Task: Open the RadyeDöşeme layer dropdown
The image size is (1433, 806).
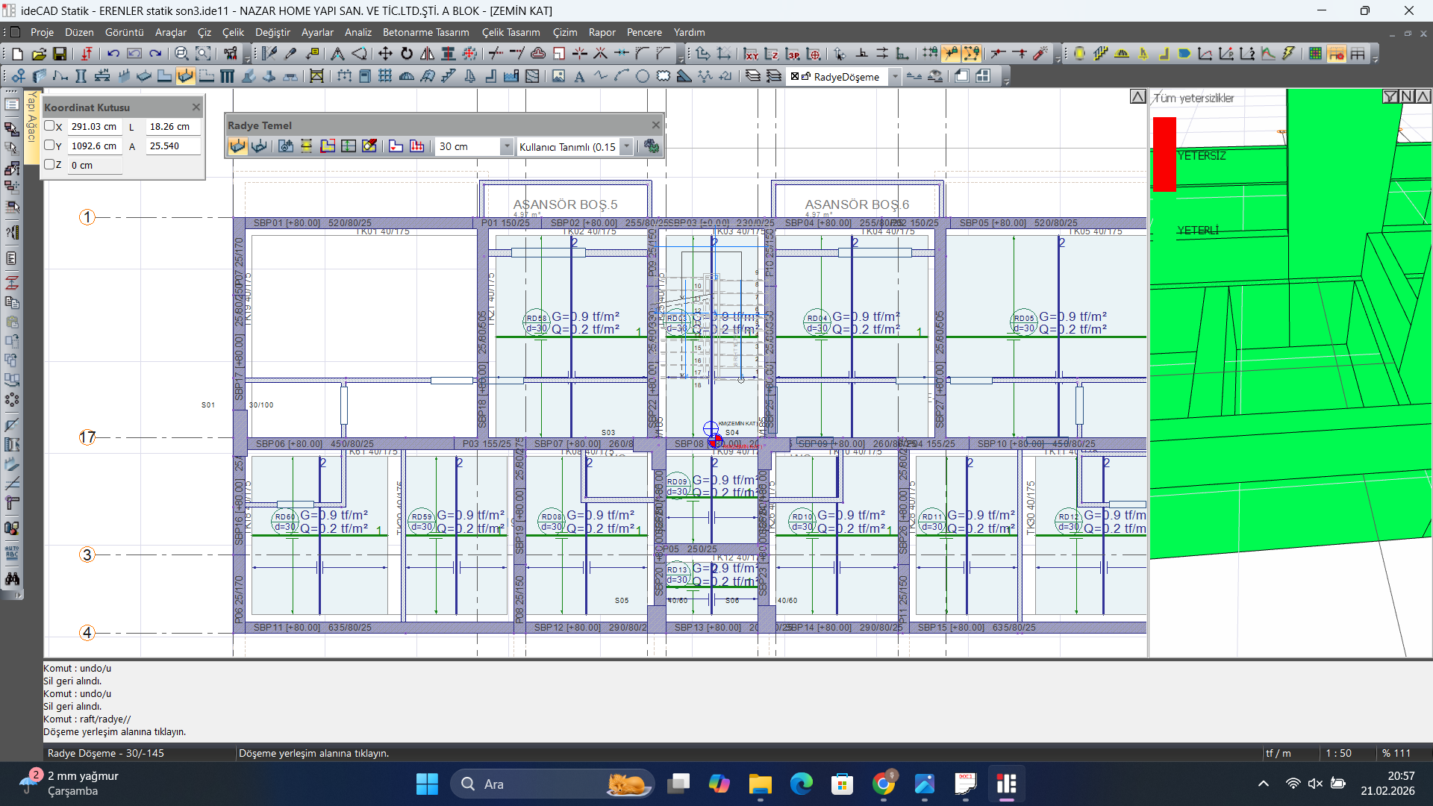Action: [894, 77]
